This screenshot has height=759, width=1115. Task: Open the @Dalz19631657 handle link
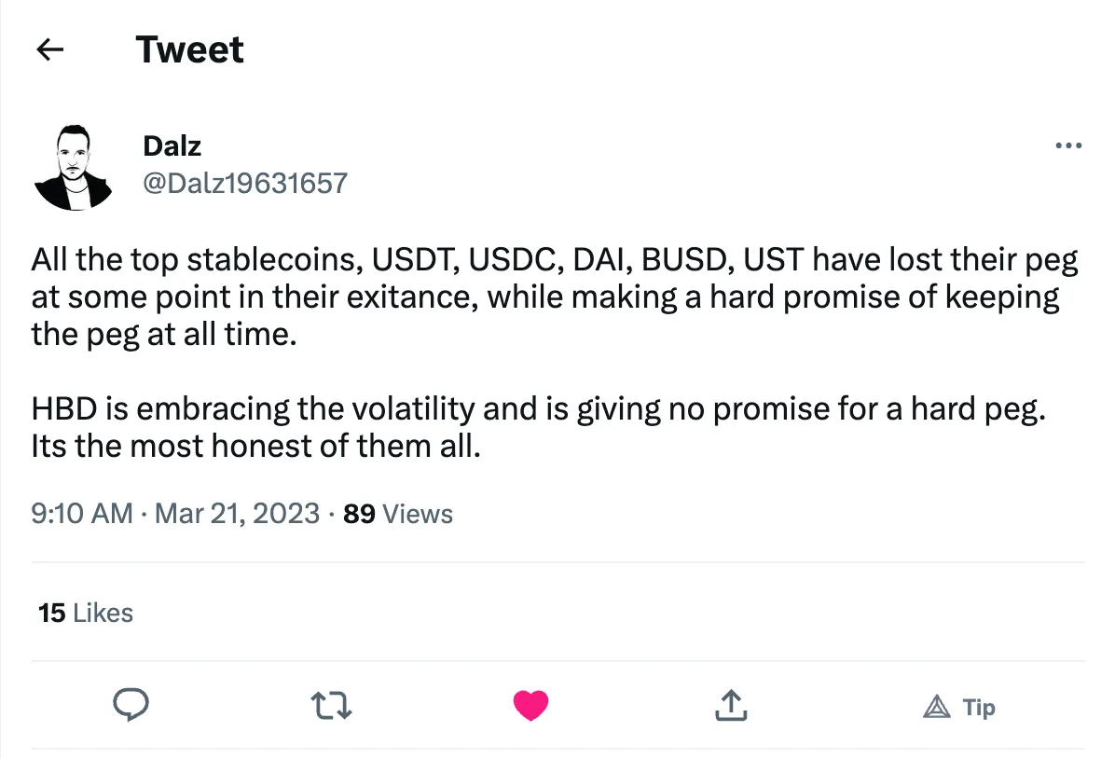click(x=244, y=184)
